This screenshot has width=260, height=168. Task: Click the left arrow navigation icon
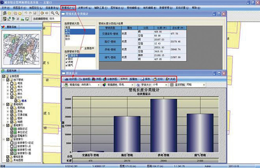coord(42,13)
